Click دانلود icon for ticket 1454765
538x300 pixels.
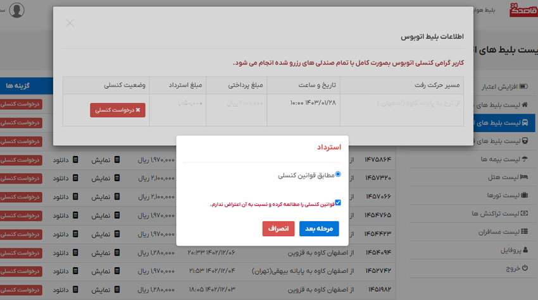pyautogui.click(x=75, y=215)
